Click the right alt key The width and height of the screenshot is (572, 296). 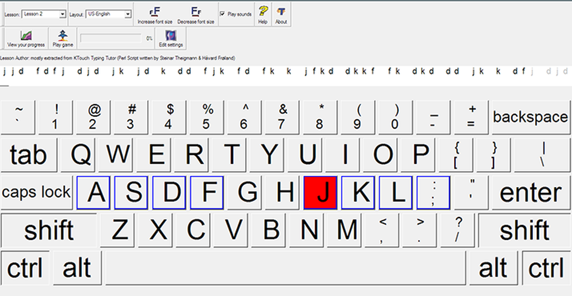pos(493,268)
